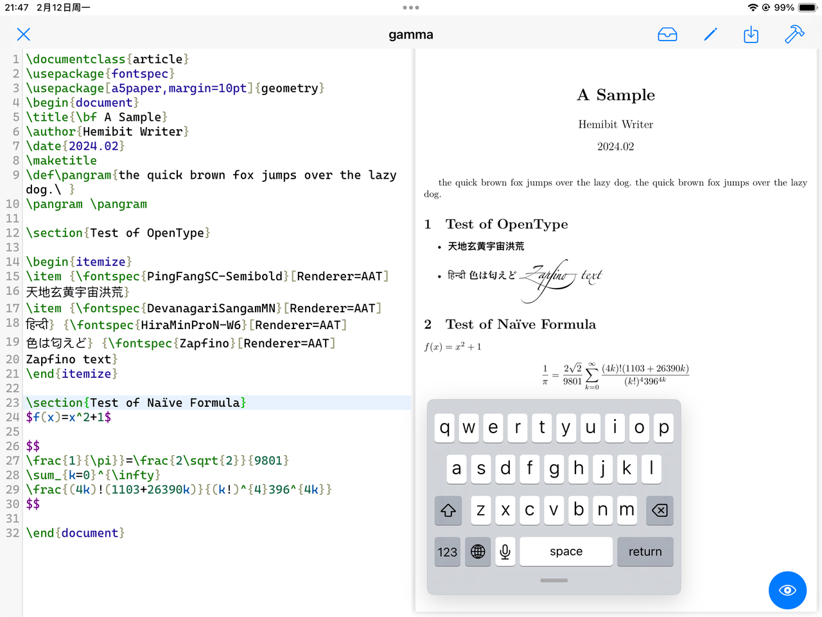Tap the g key
Screen dimensions: 822x617
pos(554,469)
